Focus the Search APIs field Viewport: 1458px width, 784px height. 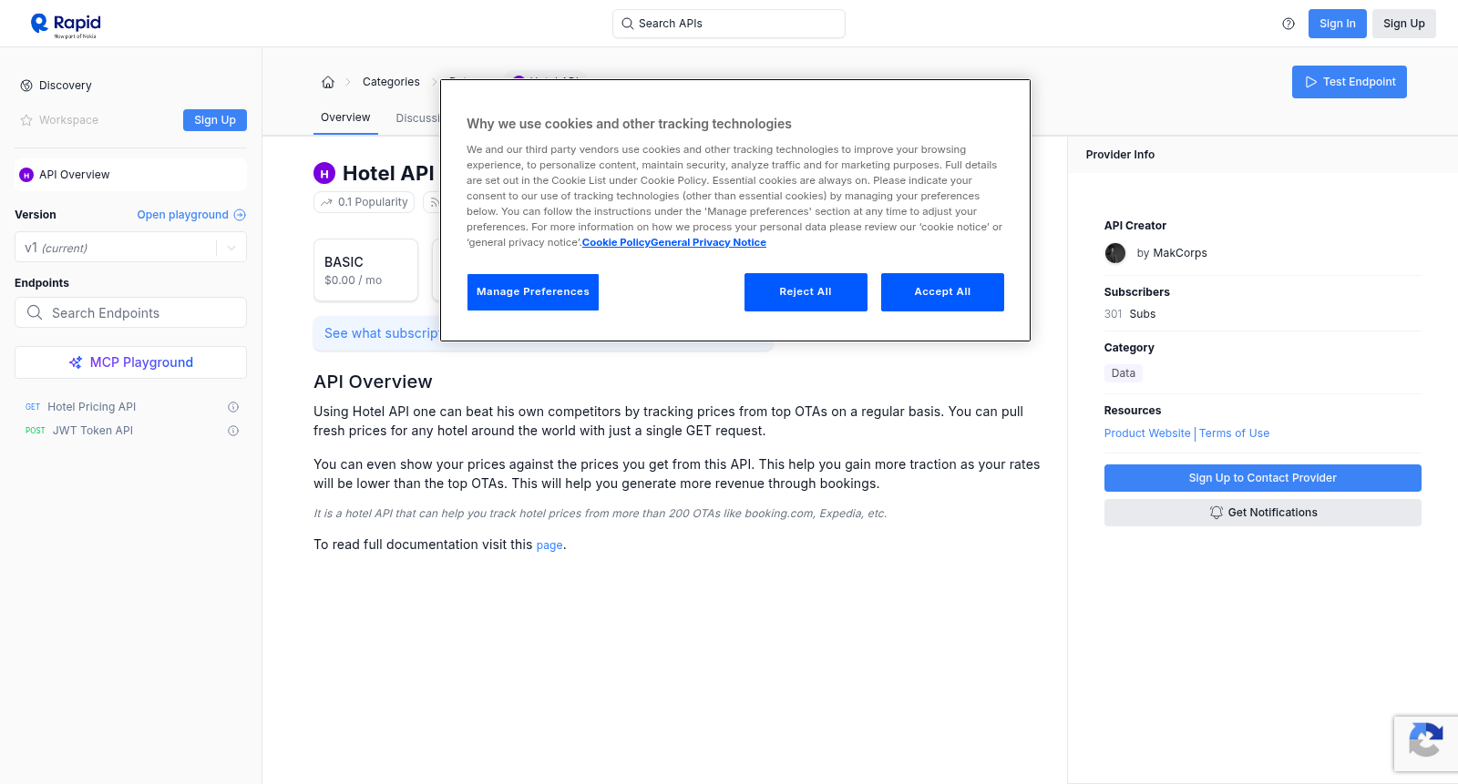(729, 24)
